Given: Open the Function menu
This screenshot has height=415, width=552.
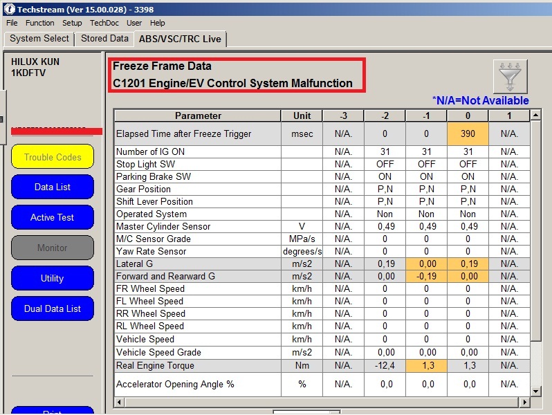Looking at the screenshot, I should pyautogui.click(x=40, y=23).
